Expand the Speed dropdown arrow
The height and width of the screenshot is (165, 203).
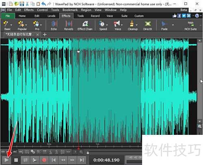tap(107, 25)
